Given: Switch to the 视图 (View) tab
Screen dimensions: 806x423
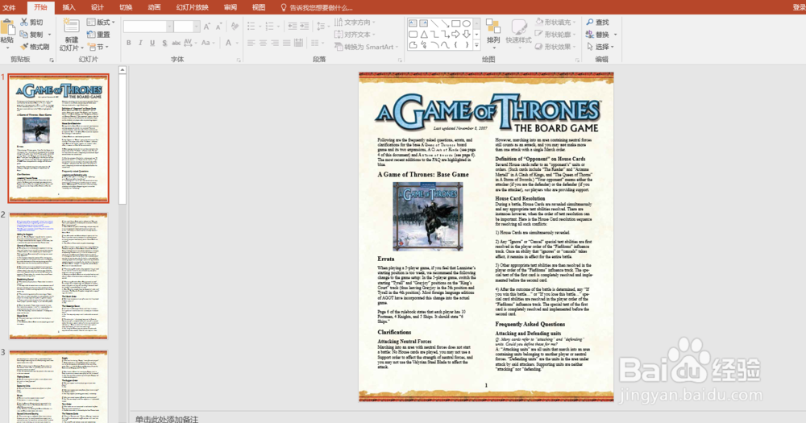Looking at the screenshot, I should coord(259,8).
